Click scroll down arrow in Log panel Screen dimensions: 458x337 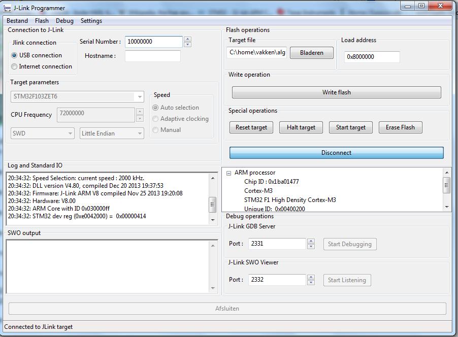[x=213, y=220]
